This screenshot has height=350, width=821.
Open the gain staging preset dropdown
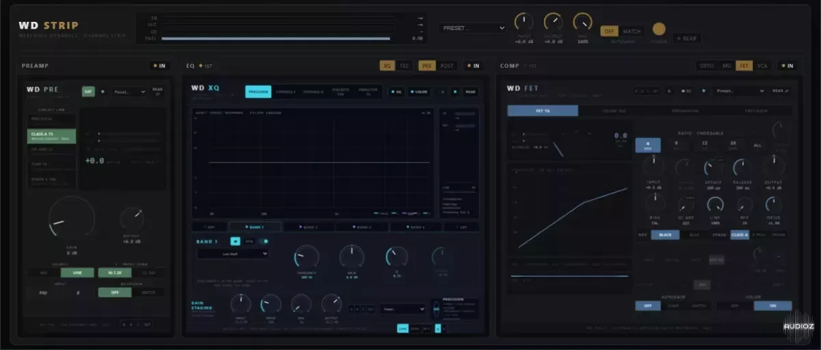pos(404,308)
